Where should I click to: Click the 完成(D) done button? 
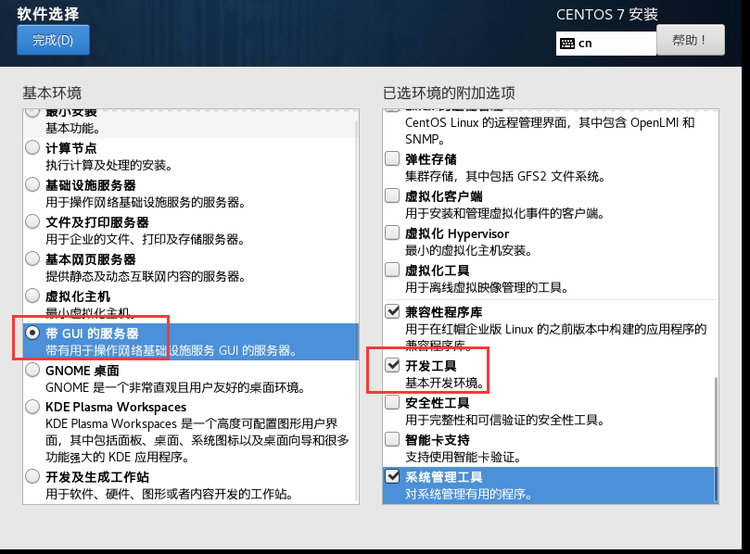(53, 40)
